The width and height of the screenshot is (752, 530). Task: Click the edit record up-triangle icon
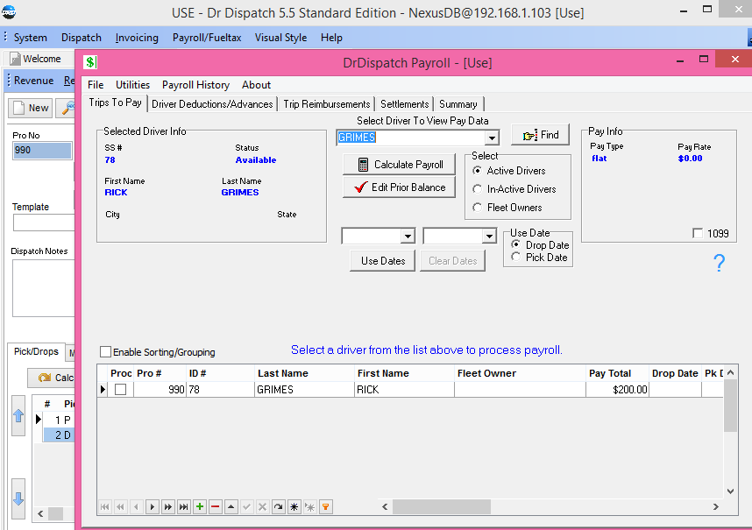coord(231,506)
